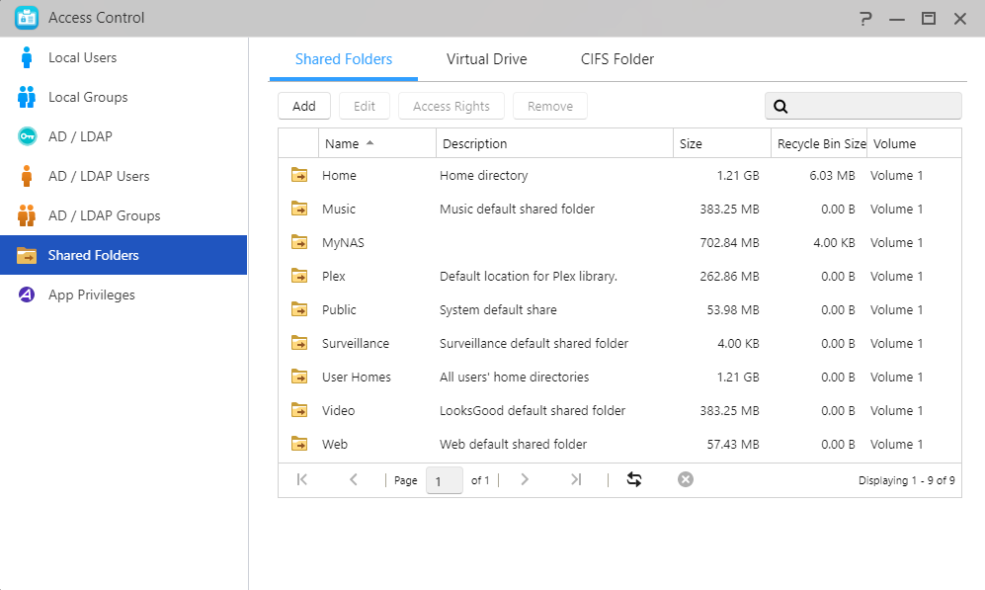Image resolution: width=985 pixels, height=590 pixels.
Task: Click the AD / LDAP key icon
Action: [x=27, y=136]
